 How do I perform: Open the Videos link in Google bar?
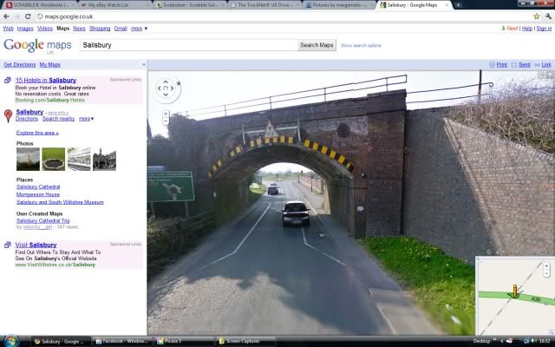pos(45,29)
